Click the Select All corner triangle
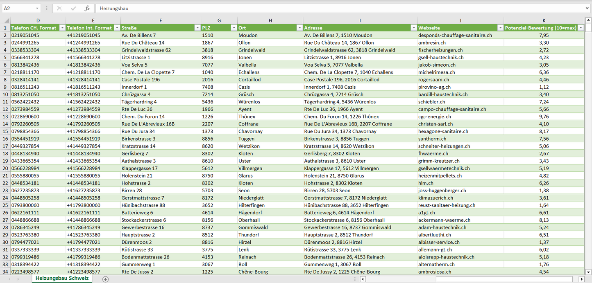 point(7,20)
